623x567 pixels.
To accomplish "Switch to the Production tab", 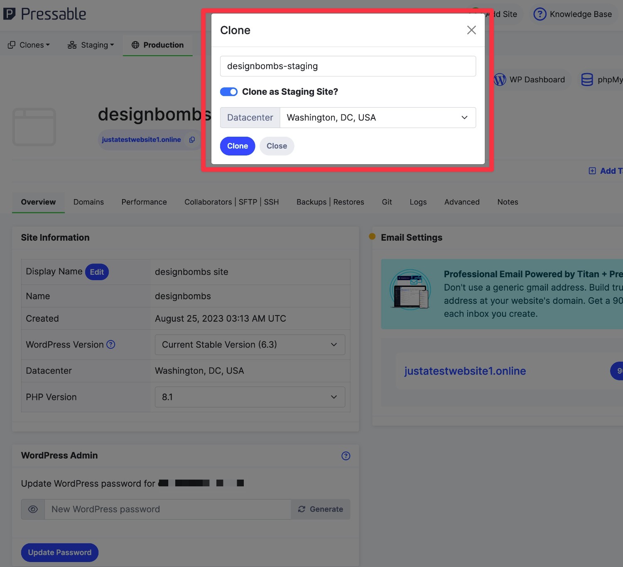I will (158, 45).
